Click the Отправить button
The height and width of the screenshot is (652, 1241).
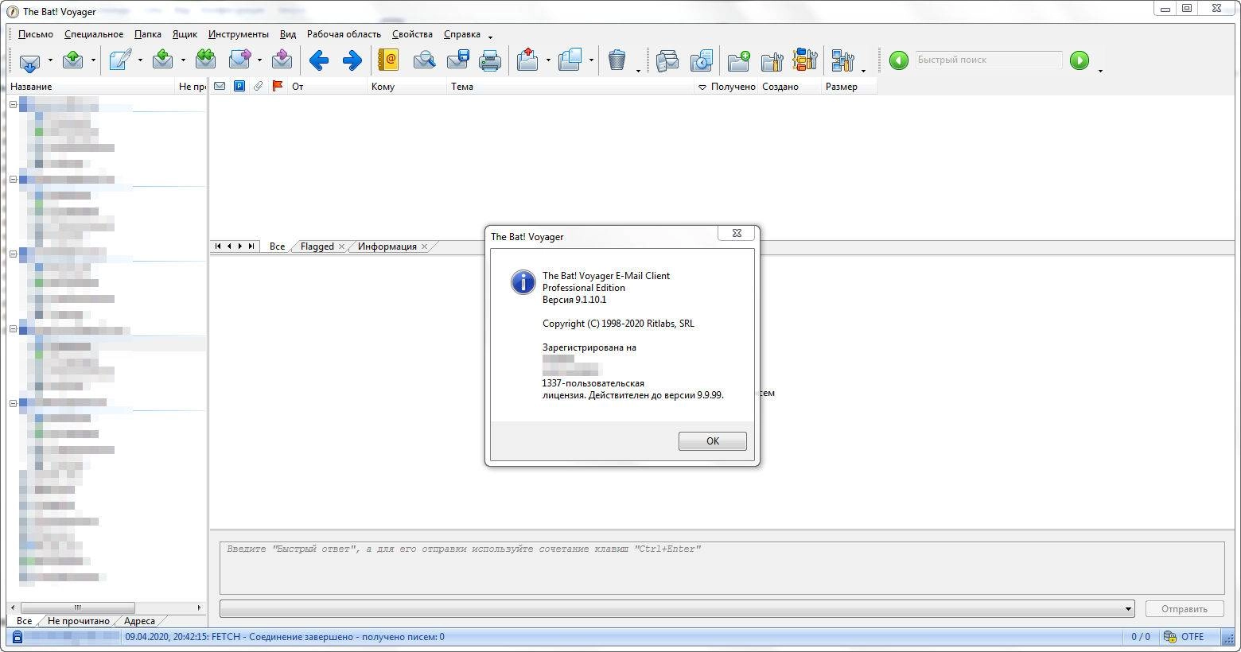(x=1184, y=609)
